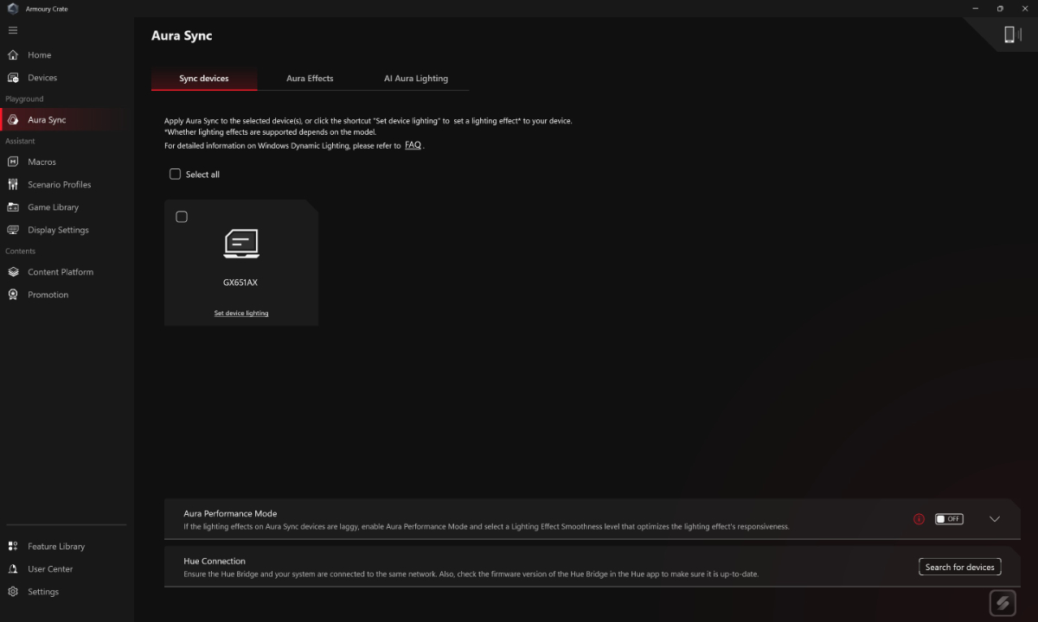The height and width of the screenshot is (622, 1038).
Task: Click the Promotion icon in sidebar
Action: click(x=13, y=295)
